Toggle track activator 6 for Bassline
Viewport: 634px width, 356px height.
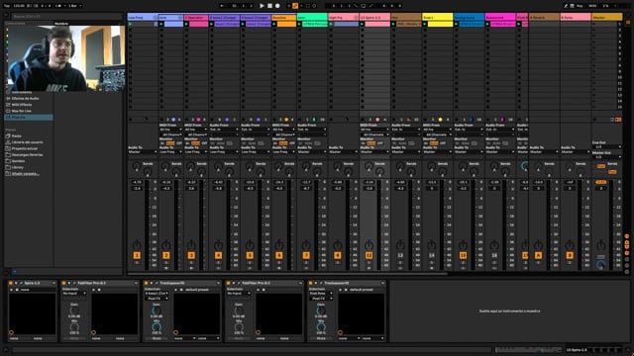(x=279, y=255)
